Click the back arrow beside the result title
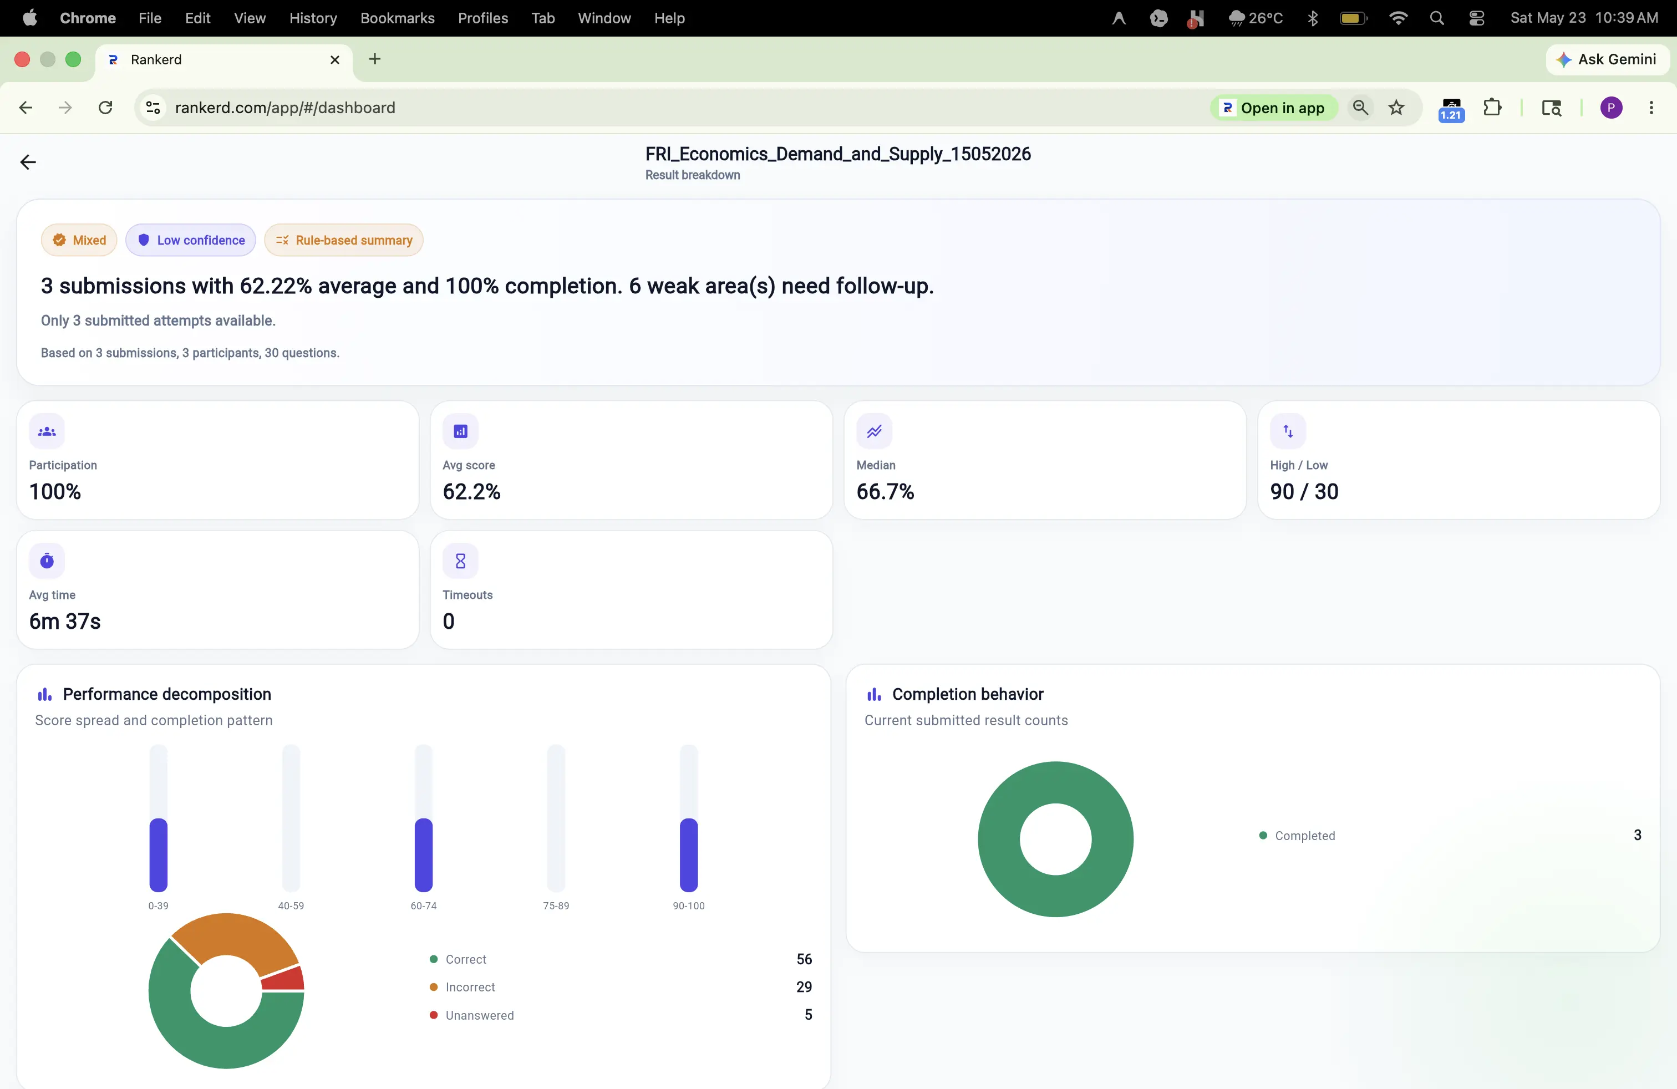Screen dimensions: 1677x1089 [28, 162]
